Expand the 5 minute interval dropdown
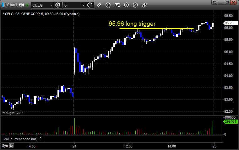Screen dimensions: 239x150 pos(83,5)
